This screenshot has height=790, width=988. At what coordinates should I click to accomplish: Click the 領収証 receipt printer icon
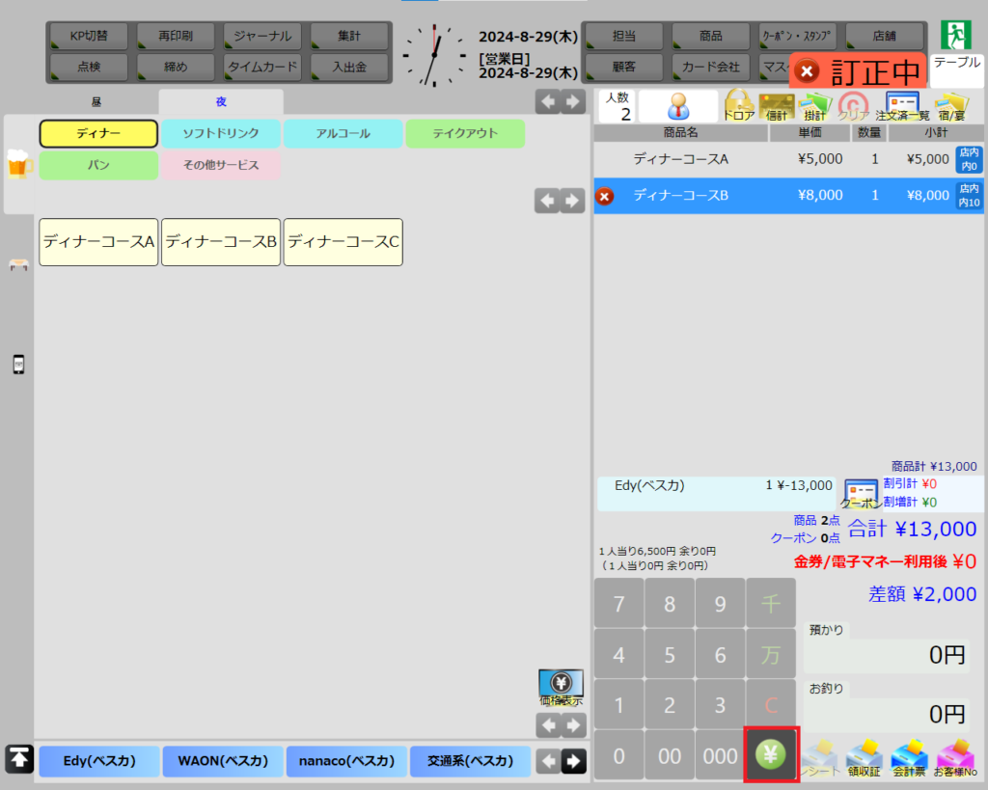click(864, 756)
